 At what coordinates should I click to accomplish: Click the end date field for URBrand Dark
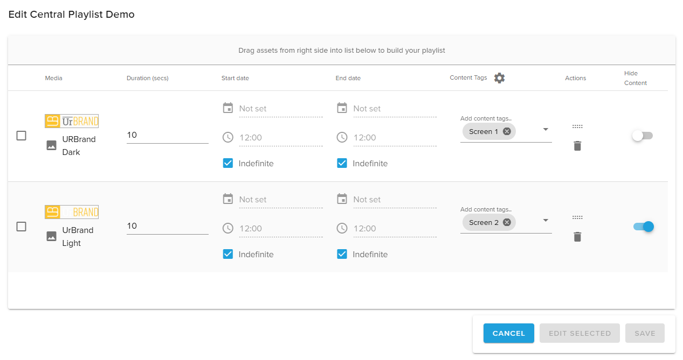click(394, 109)
